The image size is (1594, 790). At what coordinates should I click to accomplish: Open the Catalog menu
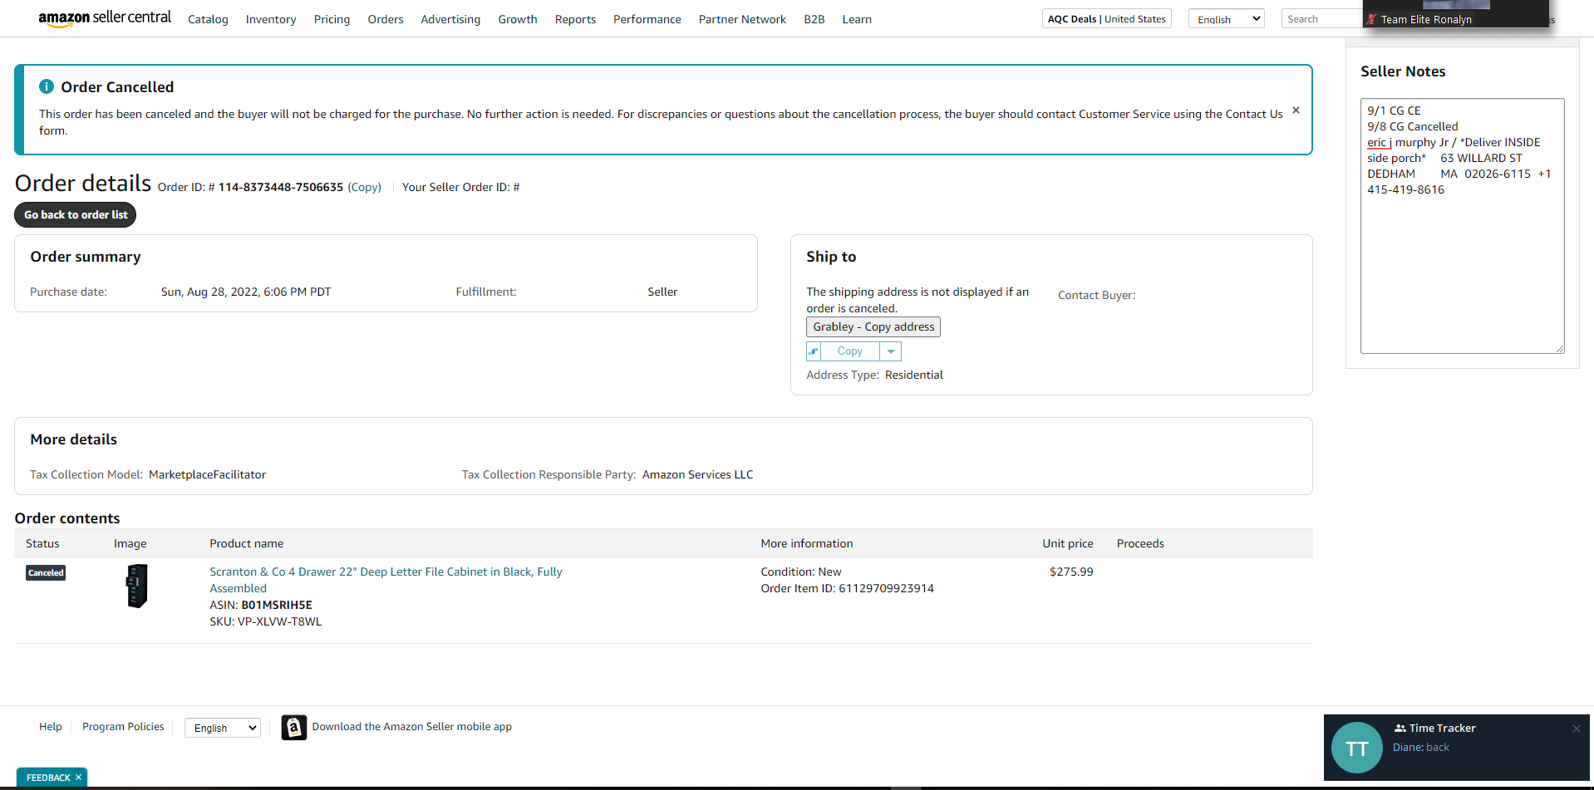click(208, 19)
